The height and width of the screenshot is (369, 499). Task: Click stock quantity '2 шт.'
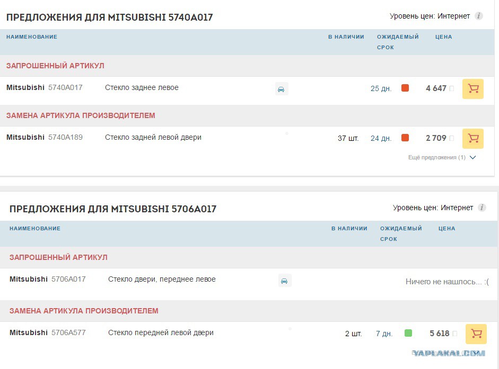point(353,334)
